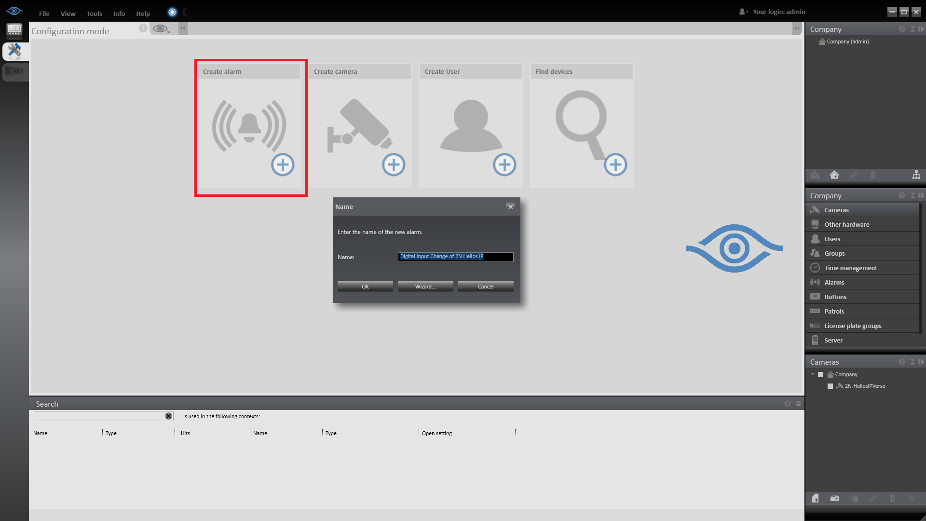Click the add branch house icon
The height and width of the screenshot is (521, 926).
coord(834,175)
